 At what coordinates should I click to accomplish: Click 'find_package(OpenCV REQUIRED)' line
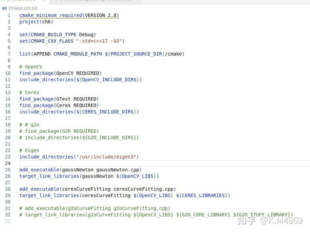(x=61, y=73)
